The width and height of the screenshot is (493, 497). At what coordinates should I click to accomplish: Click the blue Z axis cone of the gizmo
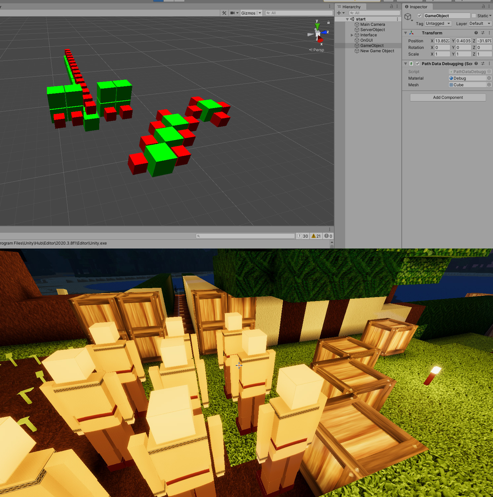tap(324, 32)
